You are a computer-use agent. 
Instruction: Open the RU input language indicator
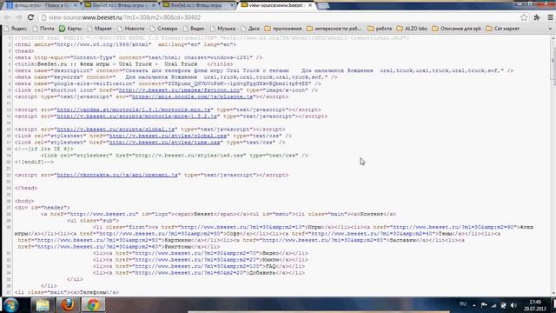463,304
